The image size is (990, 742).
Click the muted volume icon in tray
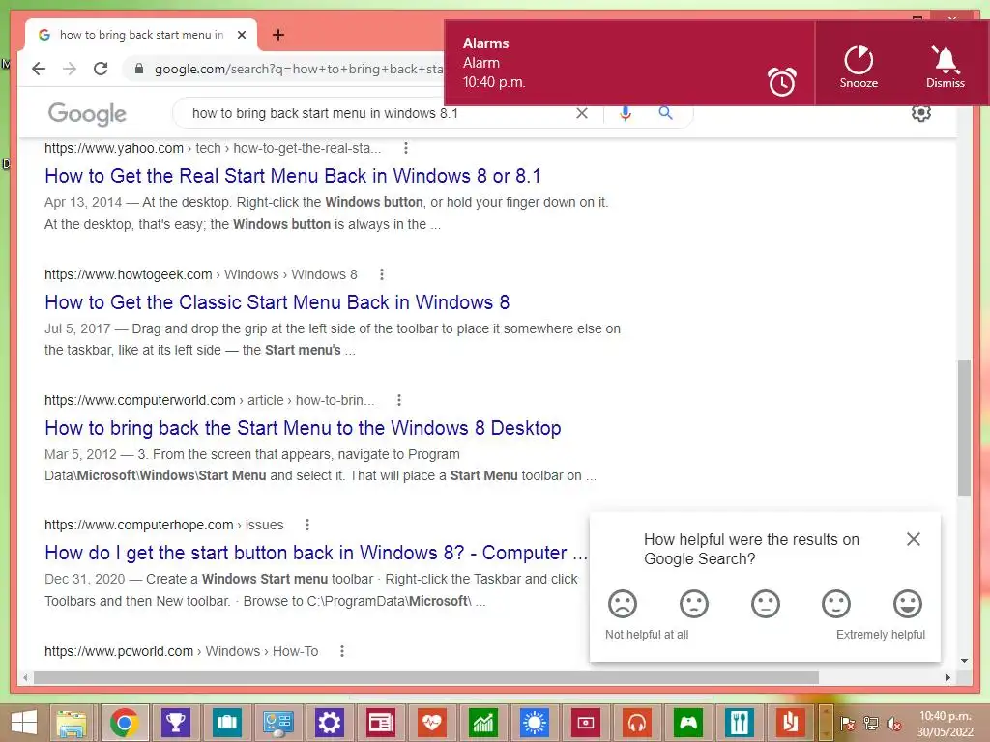click(x=893, y=723)
